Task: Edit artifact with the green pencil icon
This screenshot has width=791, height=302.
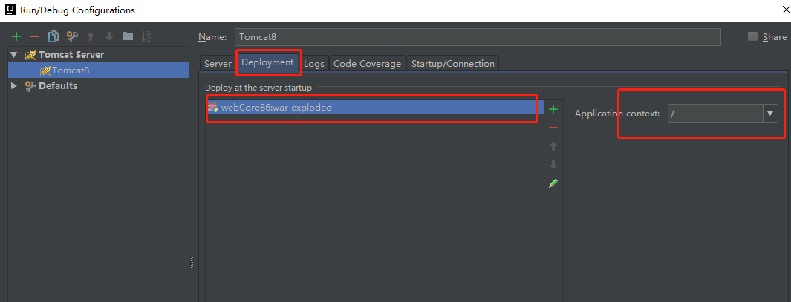Action: (x=553, y=183)
